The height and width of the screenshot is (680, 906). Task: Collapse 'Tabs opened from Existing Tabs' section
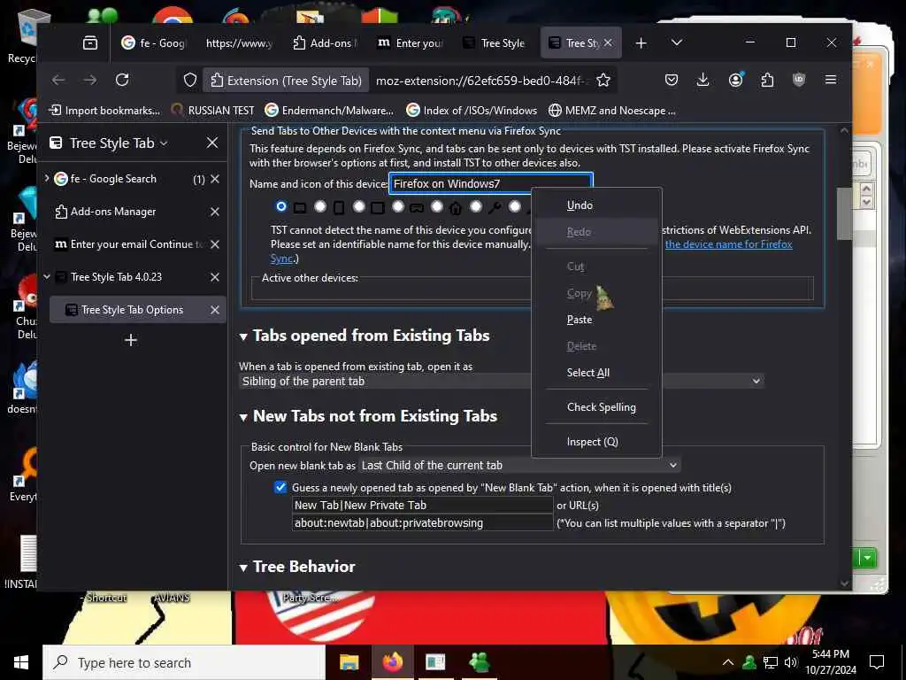[243, 336]
